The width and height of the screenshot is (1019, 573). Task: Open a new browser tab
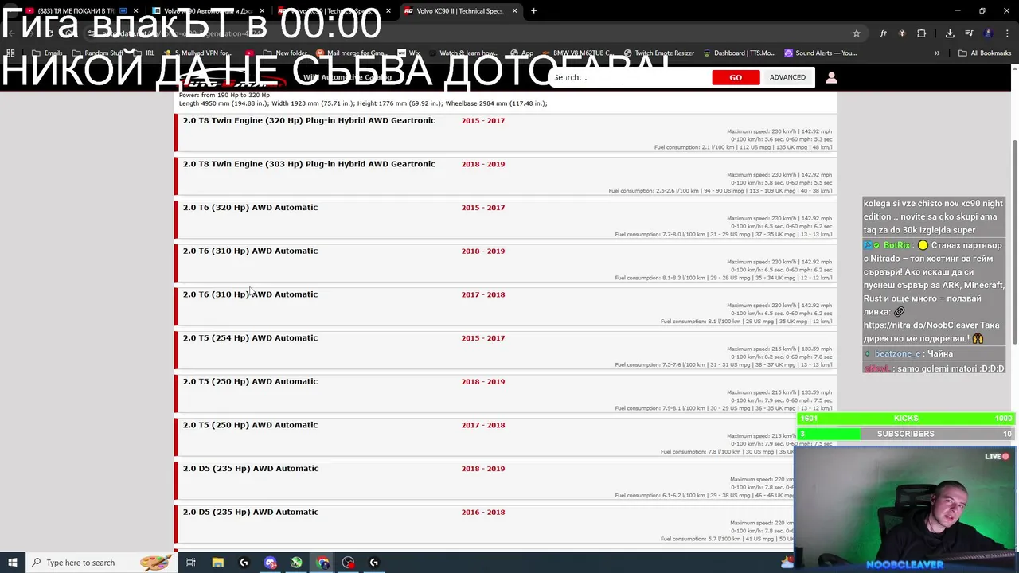(533, 11)
